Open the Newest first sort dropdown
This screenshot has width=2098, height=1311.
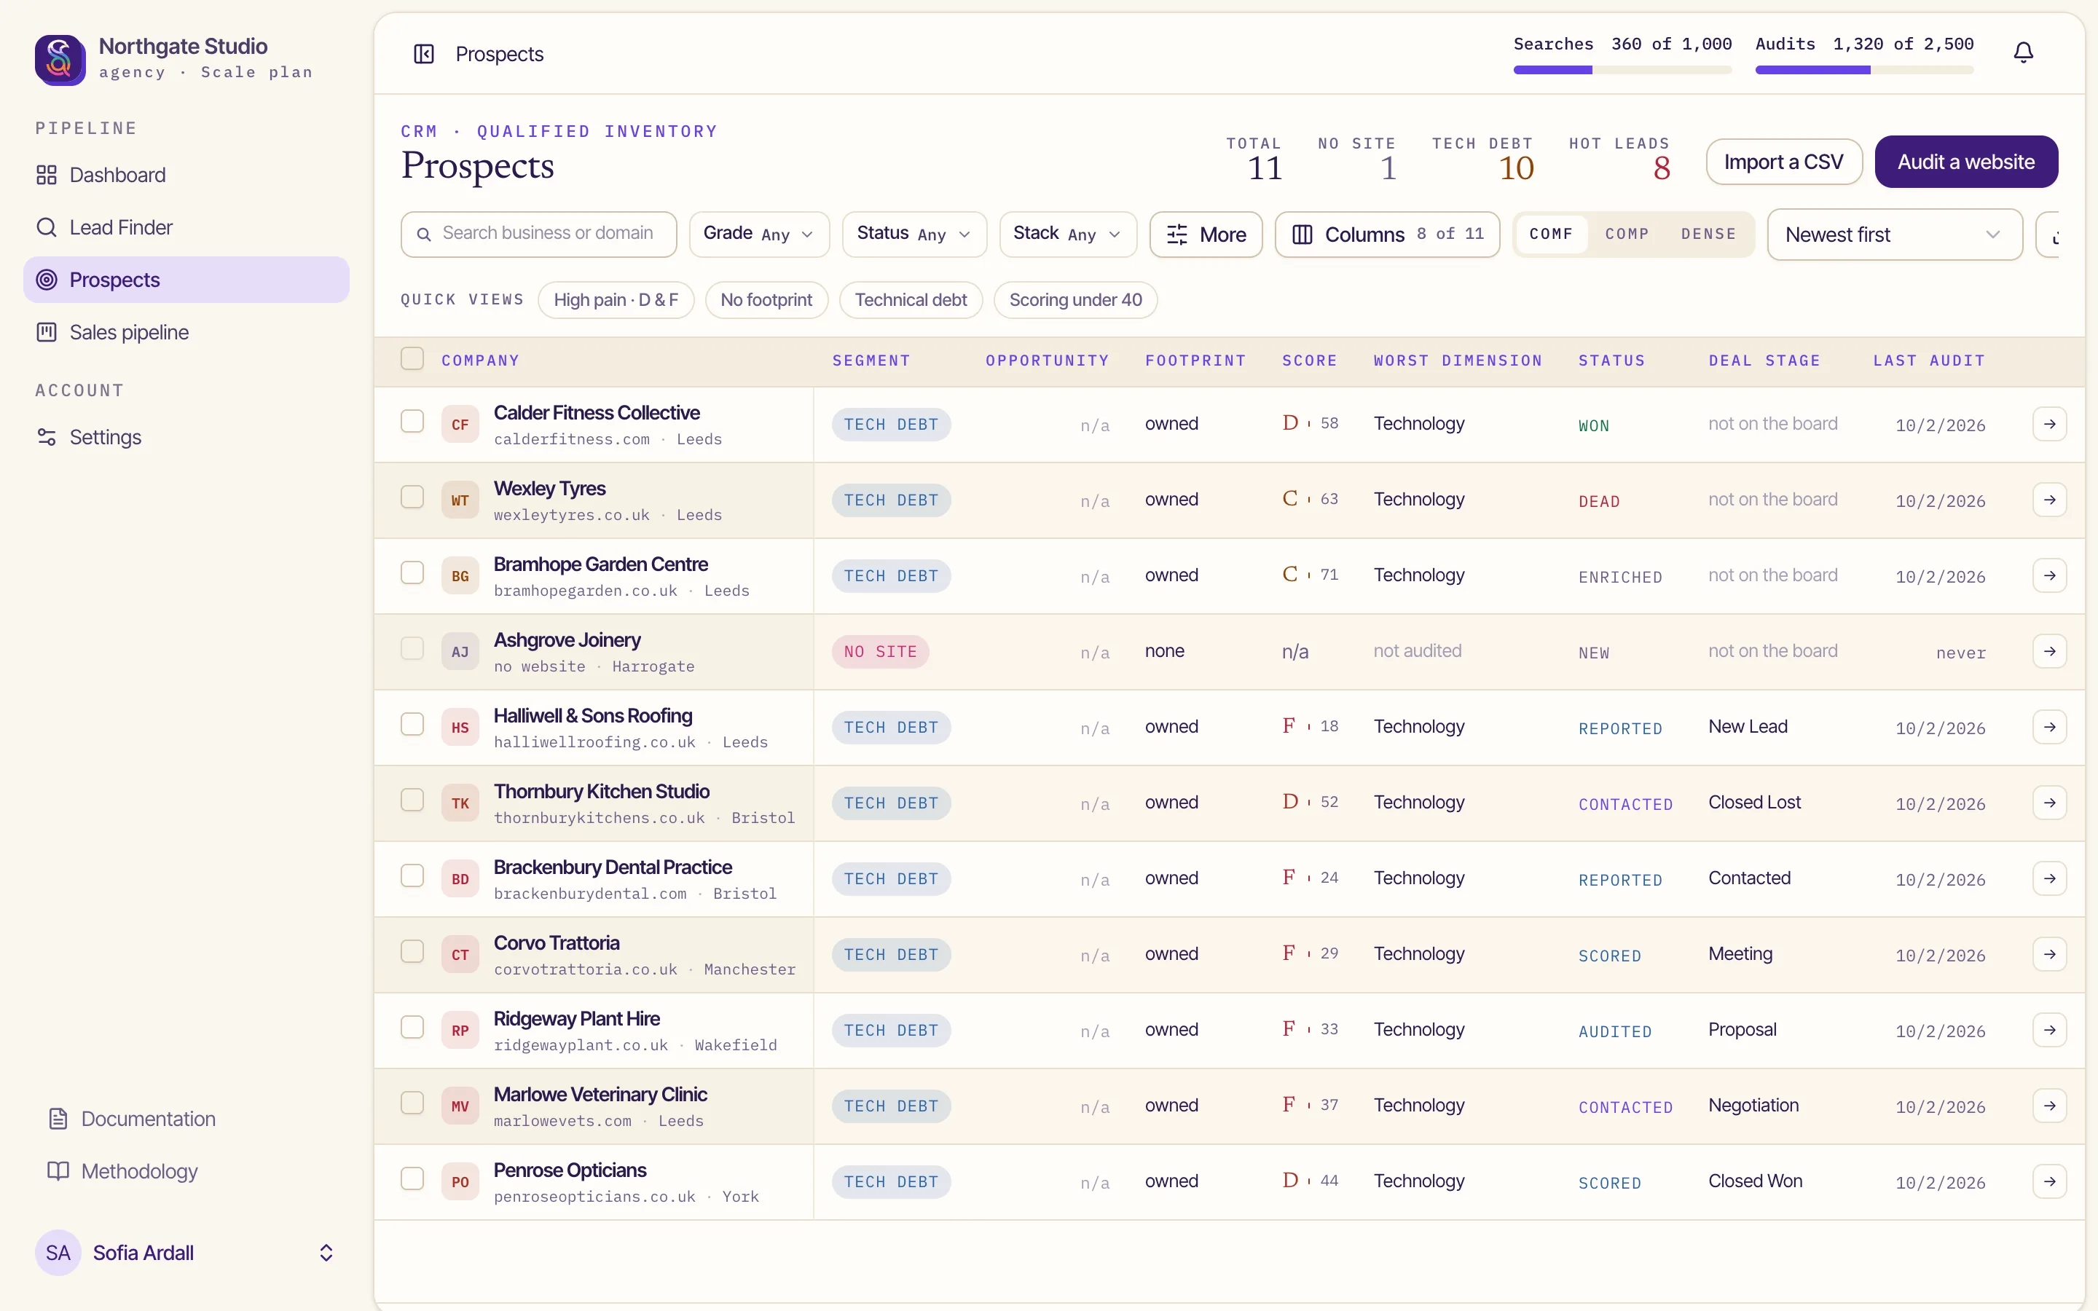tap(1894, 234)
